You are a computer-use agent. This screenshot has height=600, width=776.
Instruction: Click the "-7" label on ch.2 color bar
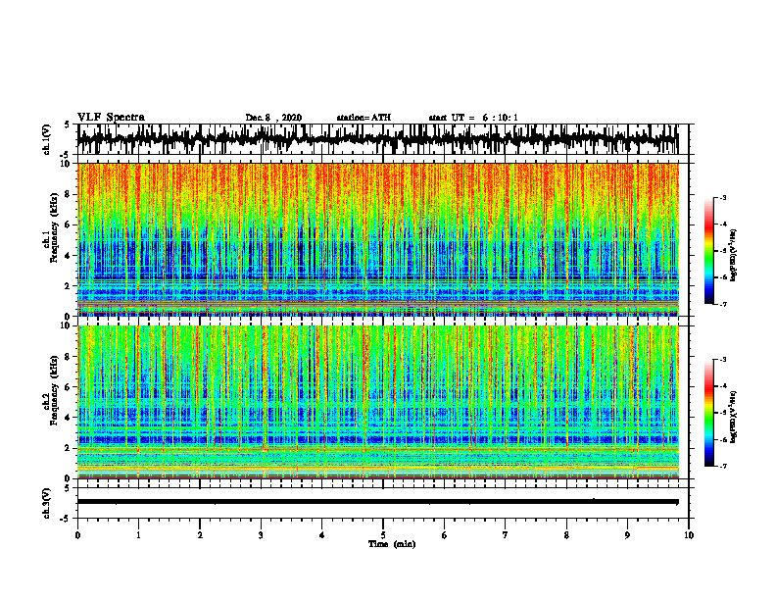[x=722, y=467]
